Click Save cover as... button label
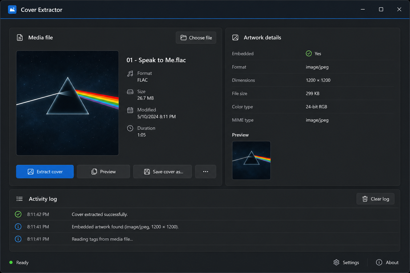This screenshot has height=273, width=410. point(168,172)
